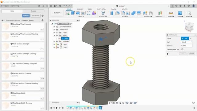Expand Named Views in browser
Image resolution: width=197 pixels, height=111 pixels.
[x=54, y=30]
